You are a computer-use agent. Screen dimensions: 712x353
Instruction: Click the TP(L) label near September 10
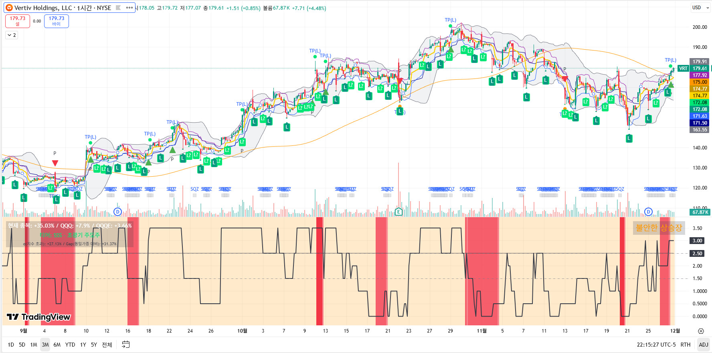point(91,137)
